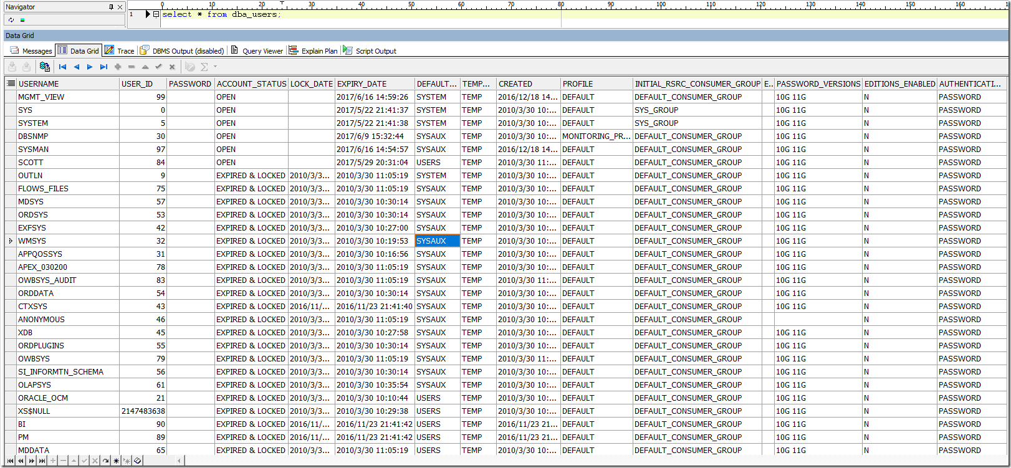Click the WMSYS row indicator arrow

(11, 241)
